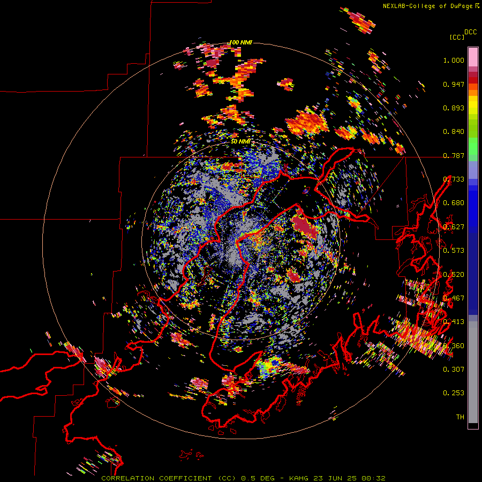Click the KAHG 23 JUN 25 00:32 timestamp
482x482 pixels.
337,478
